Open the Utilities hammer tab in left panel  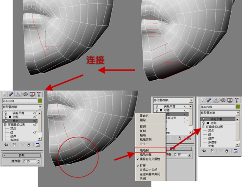[x=39, y=94]
